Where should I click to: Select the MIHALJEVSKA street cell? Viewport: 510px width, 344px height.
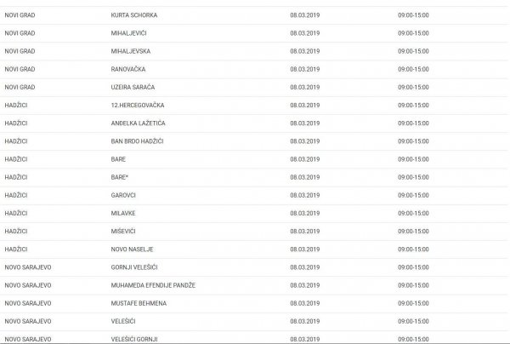133,51
